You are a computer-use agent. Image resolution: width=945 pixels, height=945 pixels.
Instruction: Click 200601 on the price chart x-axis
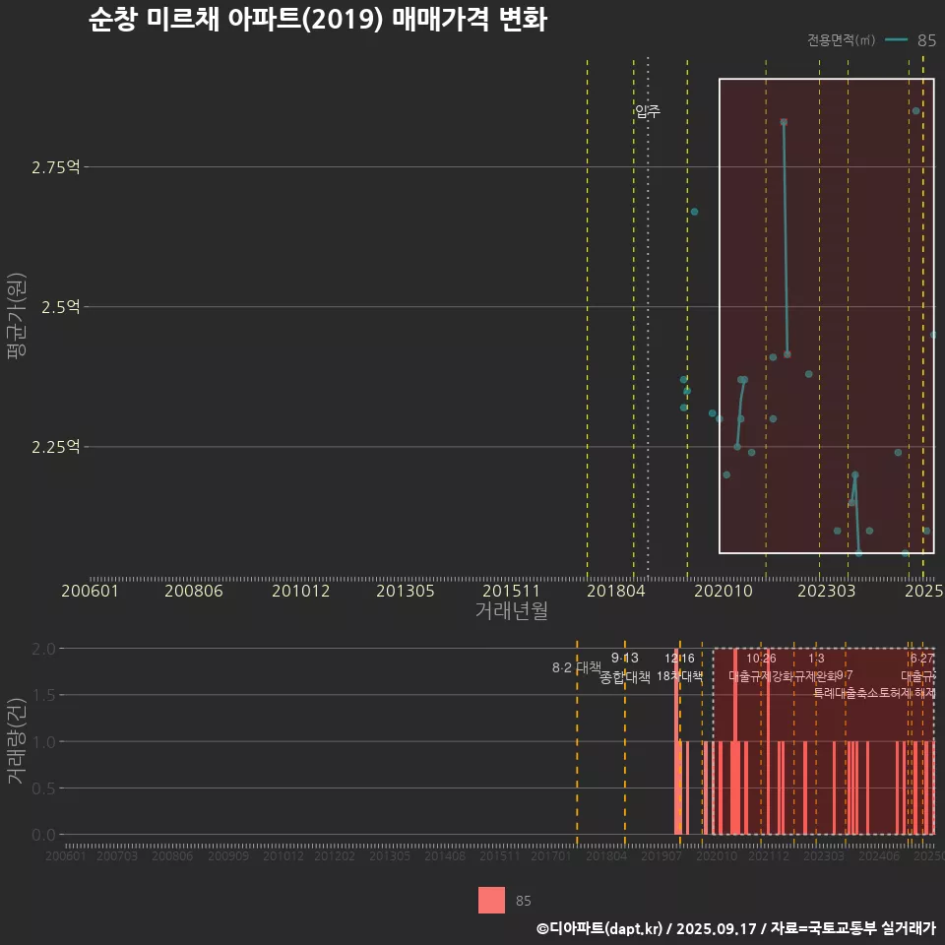tap(90, 591)
